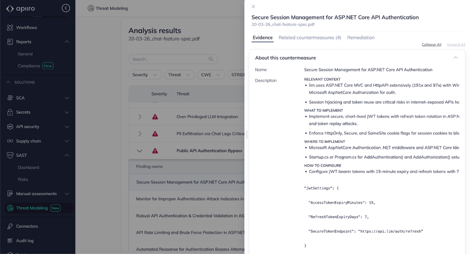The image size is (470, 254).
Task: Click the Apiiro logo icon
Action: (x=10, y=9)
